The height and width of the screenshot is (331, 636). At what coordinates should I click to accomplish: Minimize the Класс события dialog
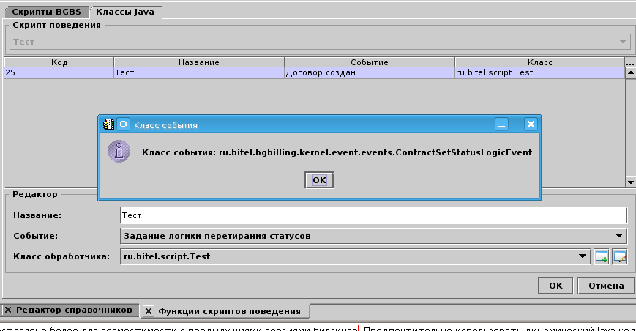point(502,124)
